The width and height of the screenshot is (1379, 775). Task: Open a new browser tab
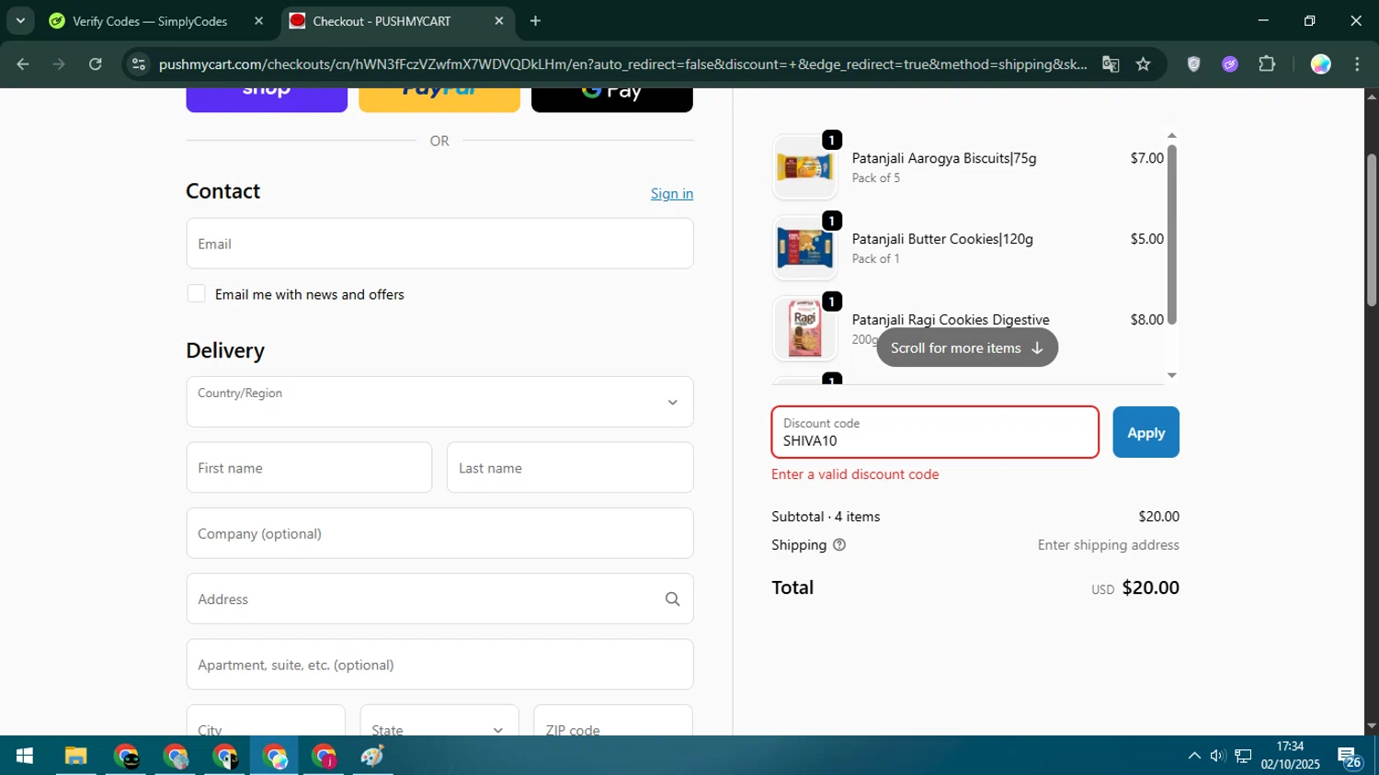tap(535, 21)
